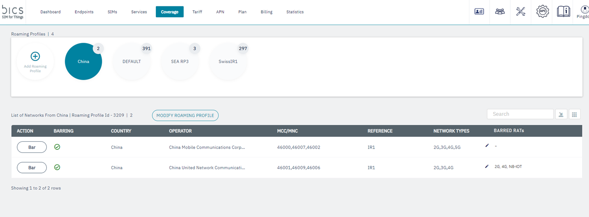The height and width of the screenshot is (217, 589).
Task: Open the users group icon
Action: coord(500,12)
